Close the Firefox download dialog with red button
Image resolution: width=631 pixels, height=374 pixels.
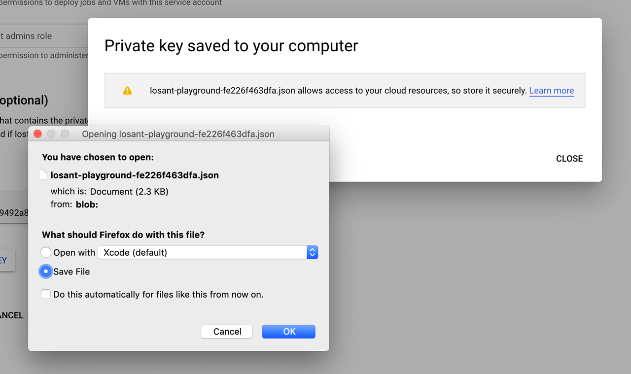point(37,134)
